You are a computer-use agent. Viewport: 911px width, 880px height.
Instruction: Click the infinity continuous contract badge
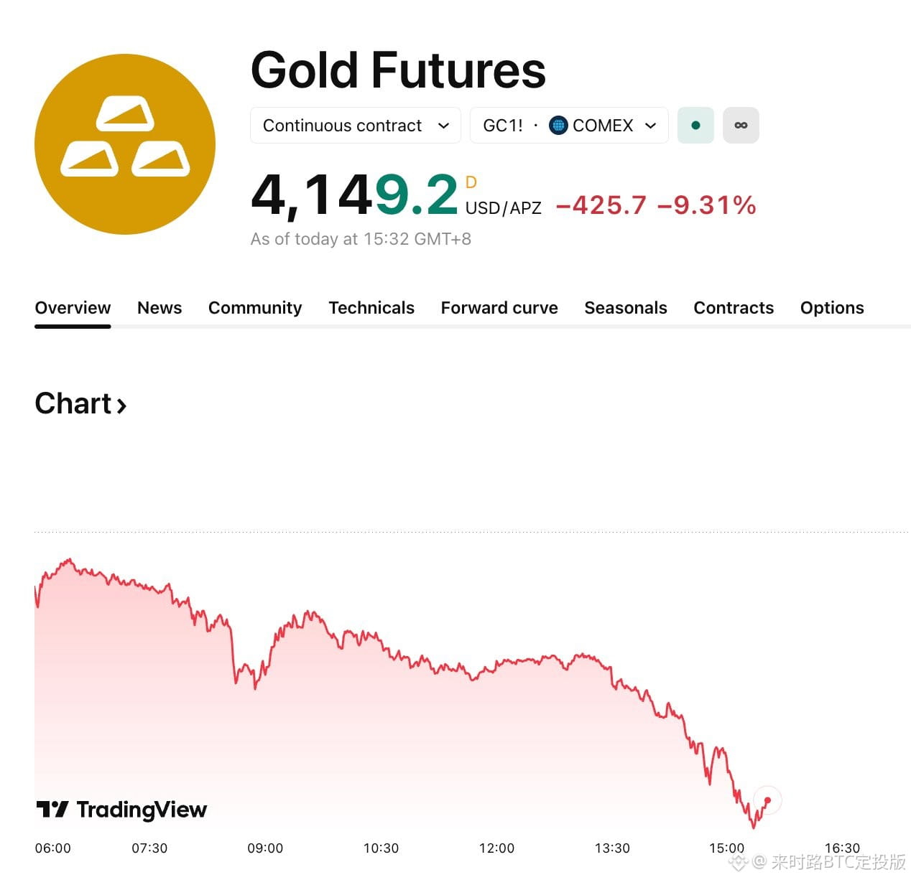[741, 126]
